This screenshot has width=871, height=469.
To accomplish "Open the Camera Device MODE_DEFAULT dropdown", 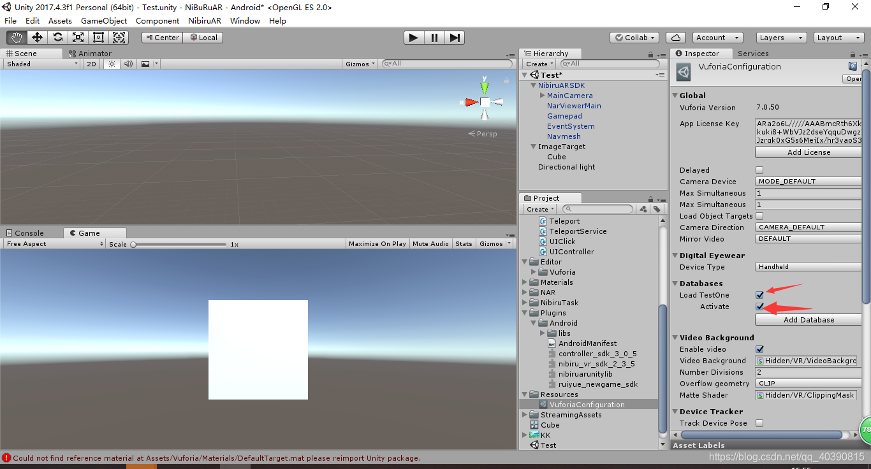I will point(809,182).
